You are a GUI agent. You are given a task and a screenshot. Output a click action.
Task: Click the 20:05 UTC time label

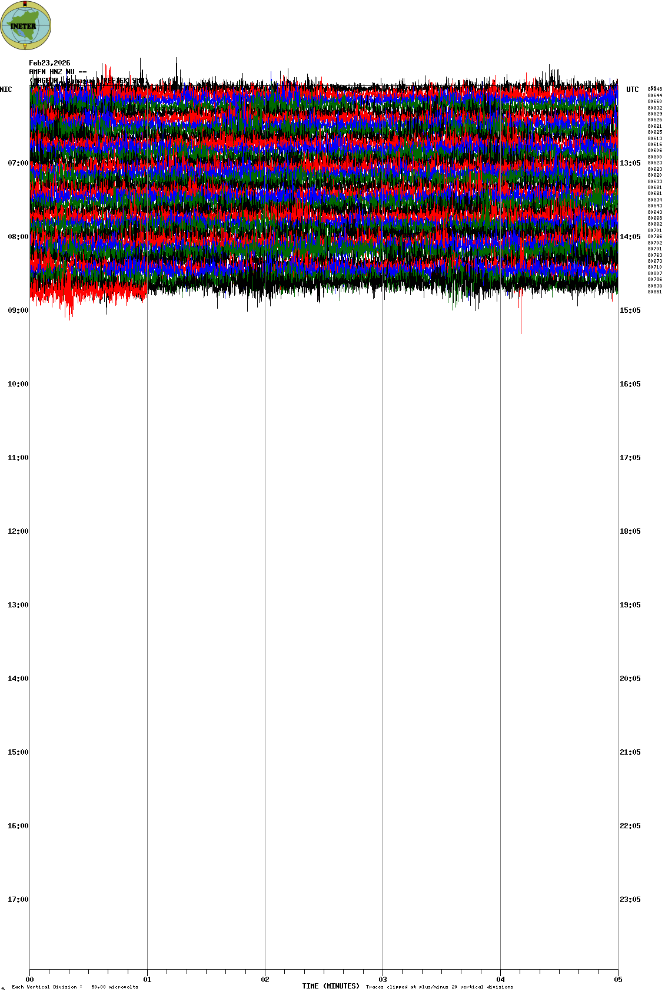[630, 679]
